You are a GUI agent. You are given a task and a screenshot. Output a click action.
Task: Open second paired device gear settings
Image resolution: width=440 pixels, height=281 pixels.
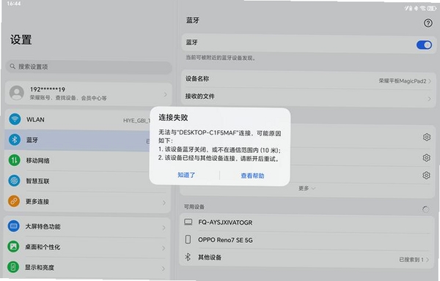(426, 157)
